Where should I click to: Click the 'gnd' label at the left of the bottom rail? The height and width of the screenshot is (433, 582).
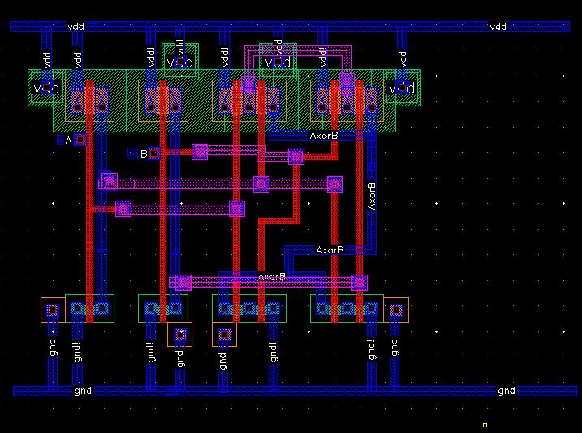click(83, 391)
